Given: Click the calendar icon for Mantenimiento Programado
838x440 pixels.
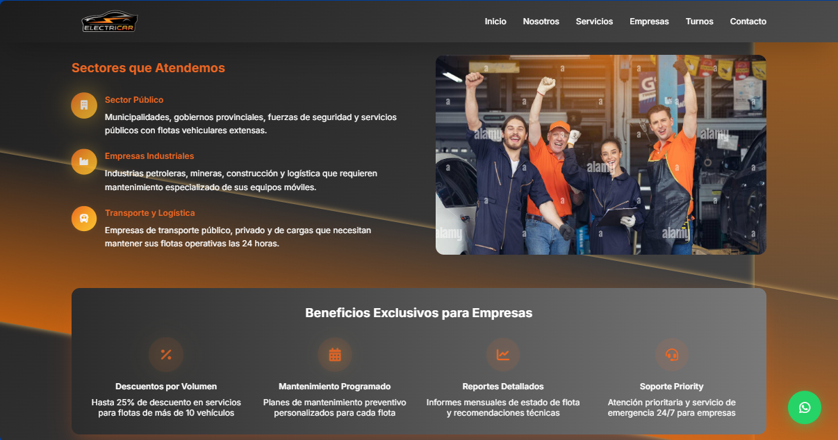Looking at the screenshot, I should click(x=335, y=355).
